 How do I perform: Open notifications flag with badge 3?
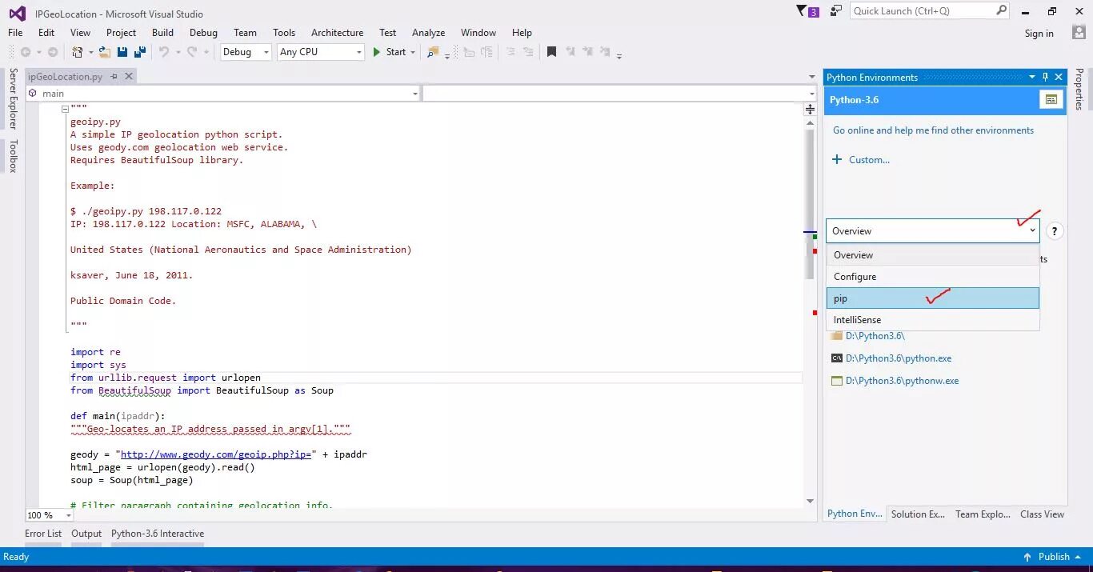808,11
